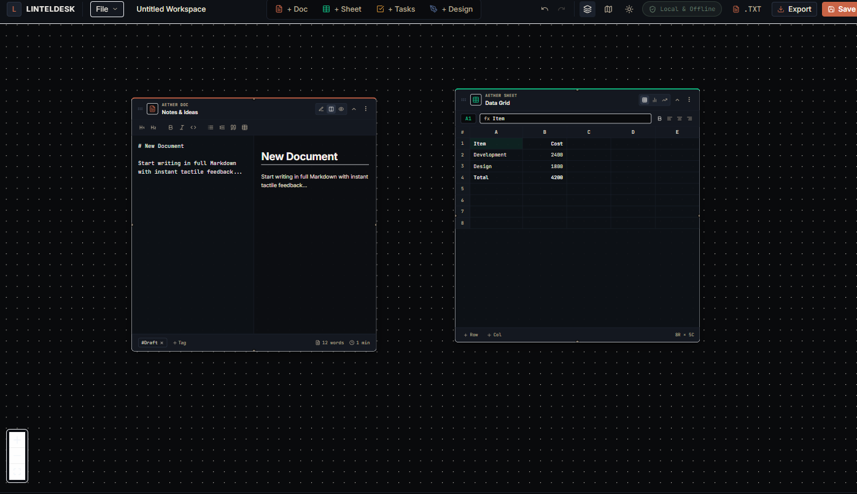Image resolution: width=857 pixels, height=494 pixels.
Task: Select the Cost header cell
Action: [x=545, y=144]
